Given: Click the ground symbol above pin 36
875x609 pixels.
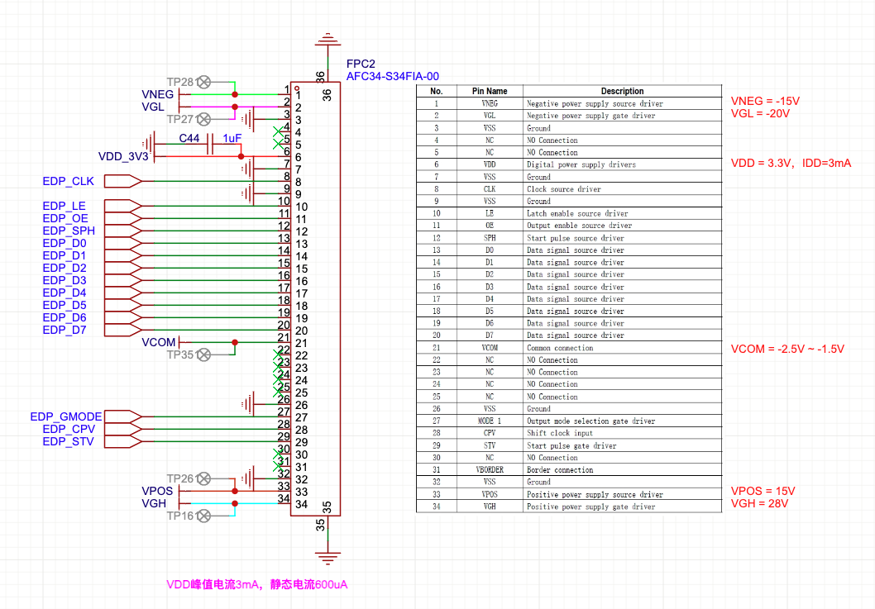Looking at the screenshot, I should click(328, 40).
